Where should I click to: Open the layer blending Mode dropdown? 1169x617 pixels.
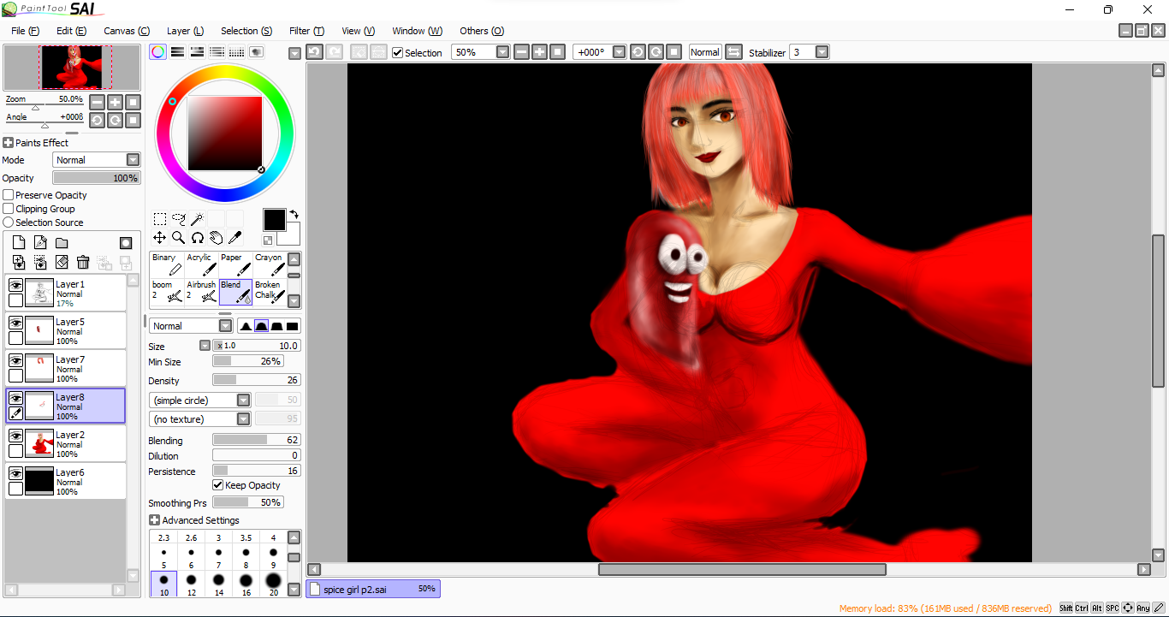(97, 160)
